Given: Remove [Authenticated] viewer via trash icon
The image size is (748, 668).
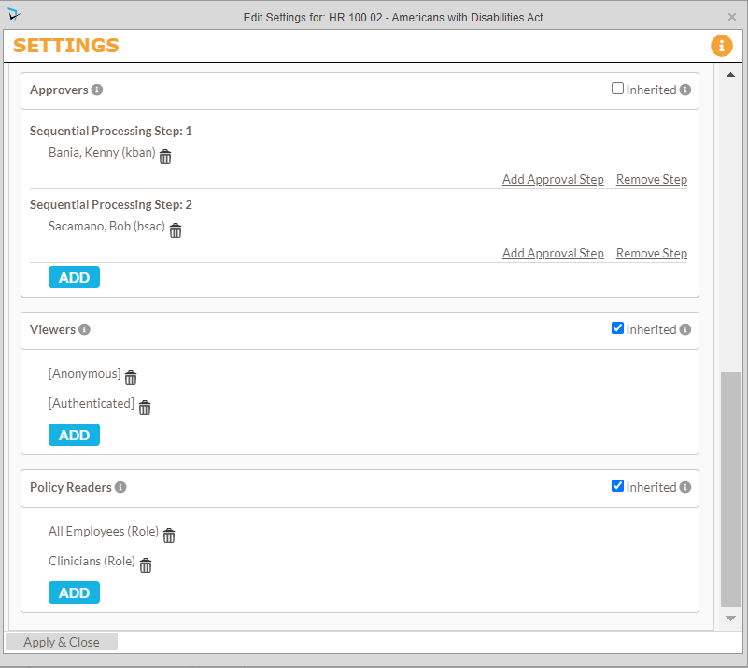Looking at the screenshot, I should coord(145,408).
